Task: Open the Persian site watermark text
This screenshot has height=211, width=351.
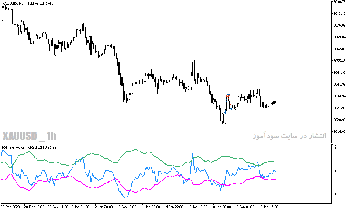Action: coord(289,136)
